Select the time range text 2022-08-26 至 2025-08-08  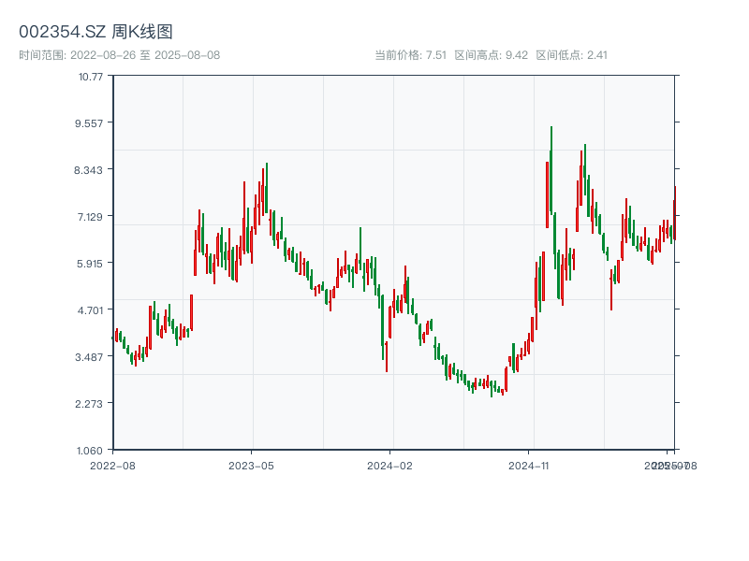click(x=145, y=55)
